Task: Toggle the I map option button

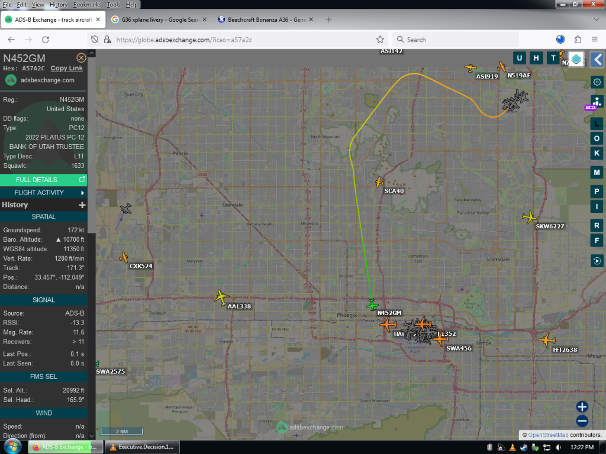Action: pyautogui.click(x=597, y=206)
